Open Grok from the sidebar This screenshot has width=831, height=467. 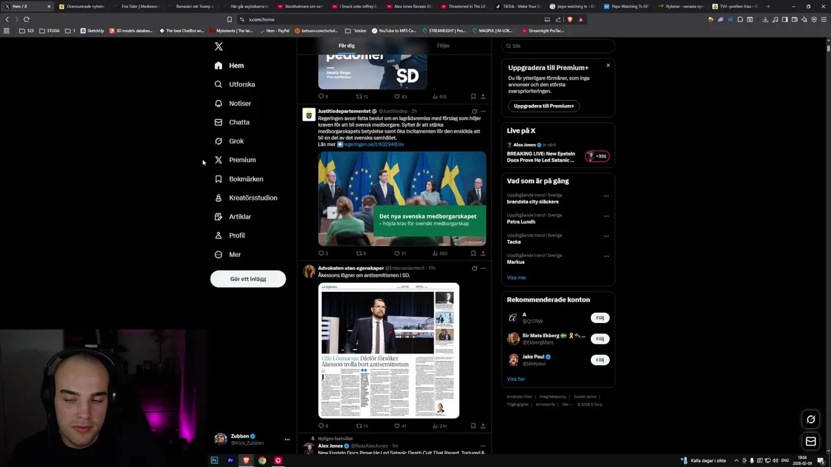[x=229, y=141]
